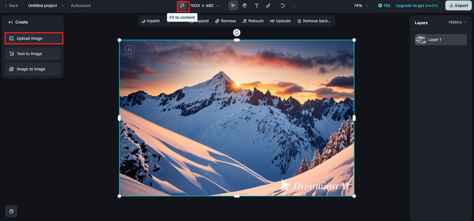Click the Fit to content icon
The height and width of the screenshot is (221, 474).
click(182, 6)
